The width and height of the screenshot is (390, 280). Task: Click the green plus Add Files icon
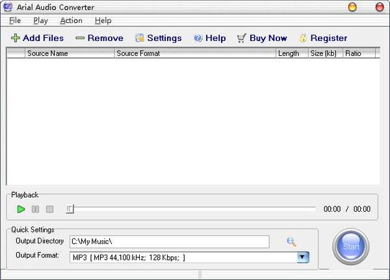tap(16, 38)
